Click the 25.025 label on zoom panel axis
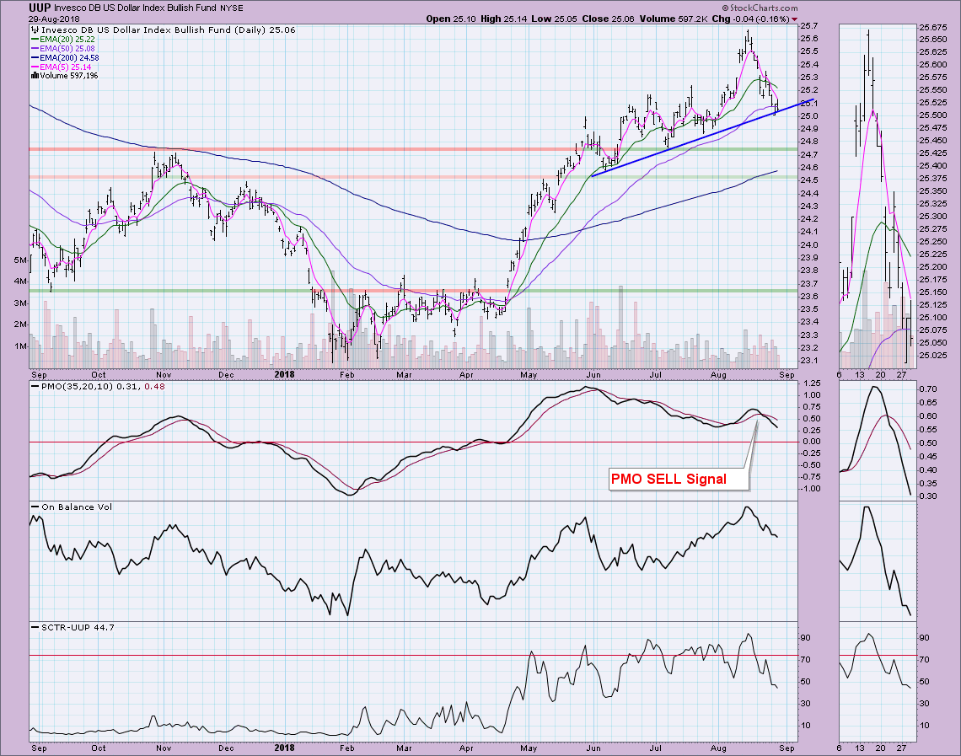Image resolution: width=961 pixels, height=756 pixels. [x=932, y=356]
